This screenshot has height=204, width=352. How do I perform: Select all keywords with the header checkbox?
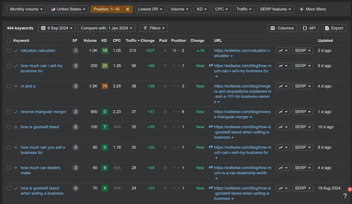click(x=9, y=40)
